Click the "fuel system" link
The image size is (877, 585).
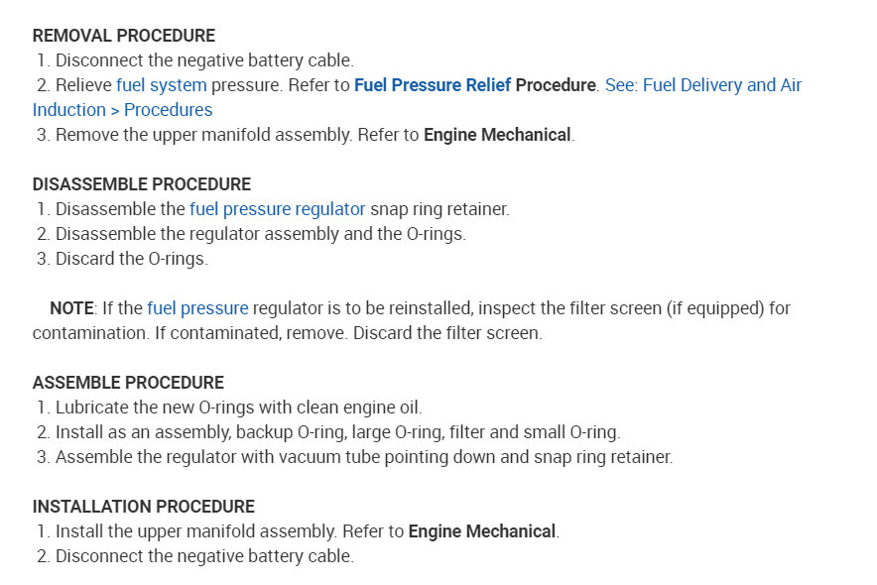coord(161,85)
